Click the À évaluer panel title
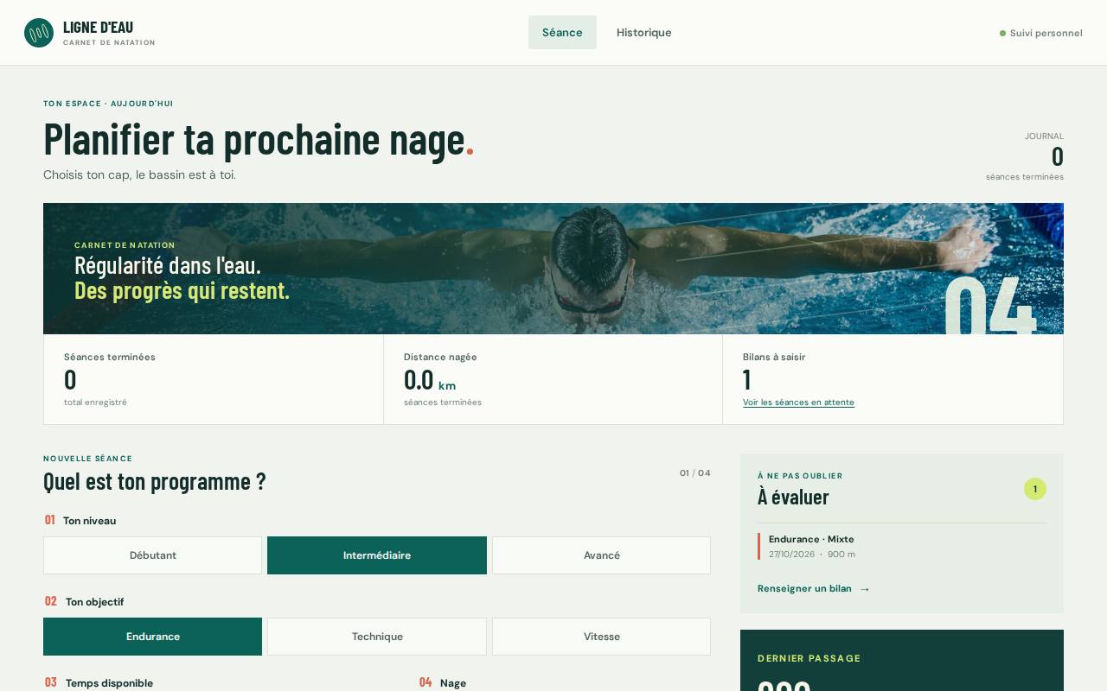Screen dimensions: 1107x691 (793, 497)
